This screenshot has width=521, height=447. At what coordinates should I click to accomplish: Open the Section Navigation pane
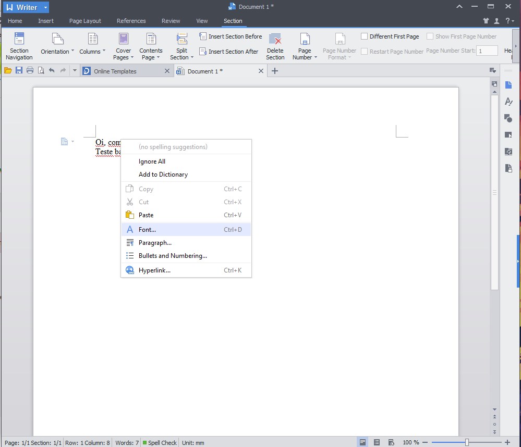[x=19, y=45]
